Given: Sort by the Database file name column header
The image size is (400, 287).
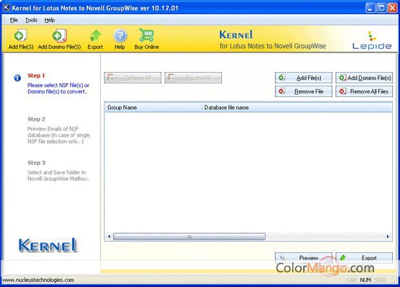Looking at the screenshot, I should point(297,108).
